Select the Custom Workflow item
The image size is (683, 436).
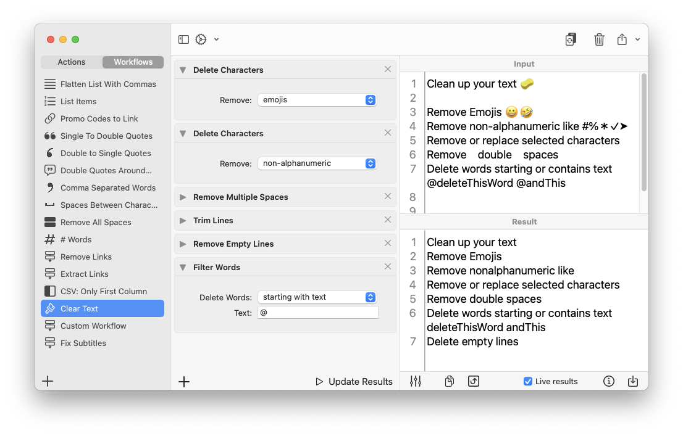(103, 326)
